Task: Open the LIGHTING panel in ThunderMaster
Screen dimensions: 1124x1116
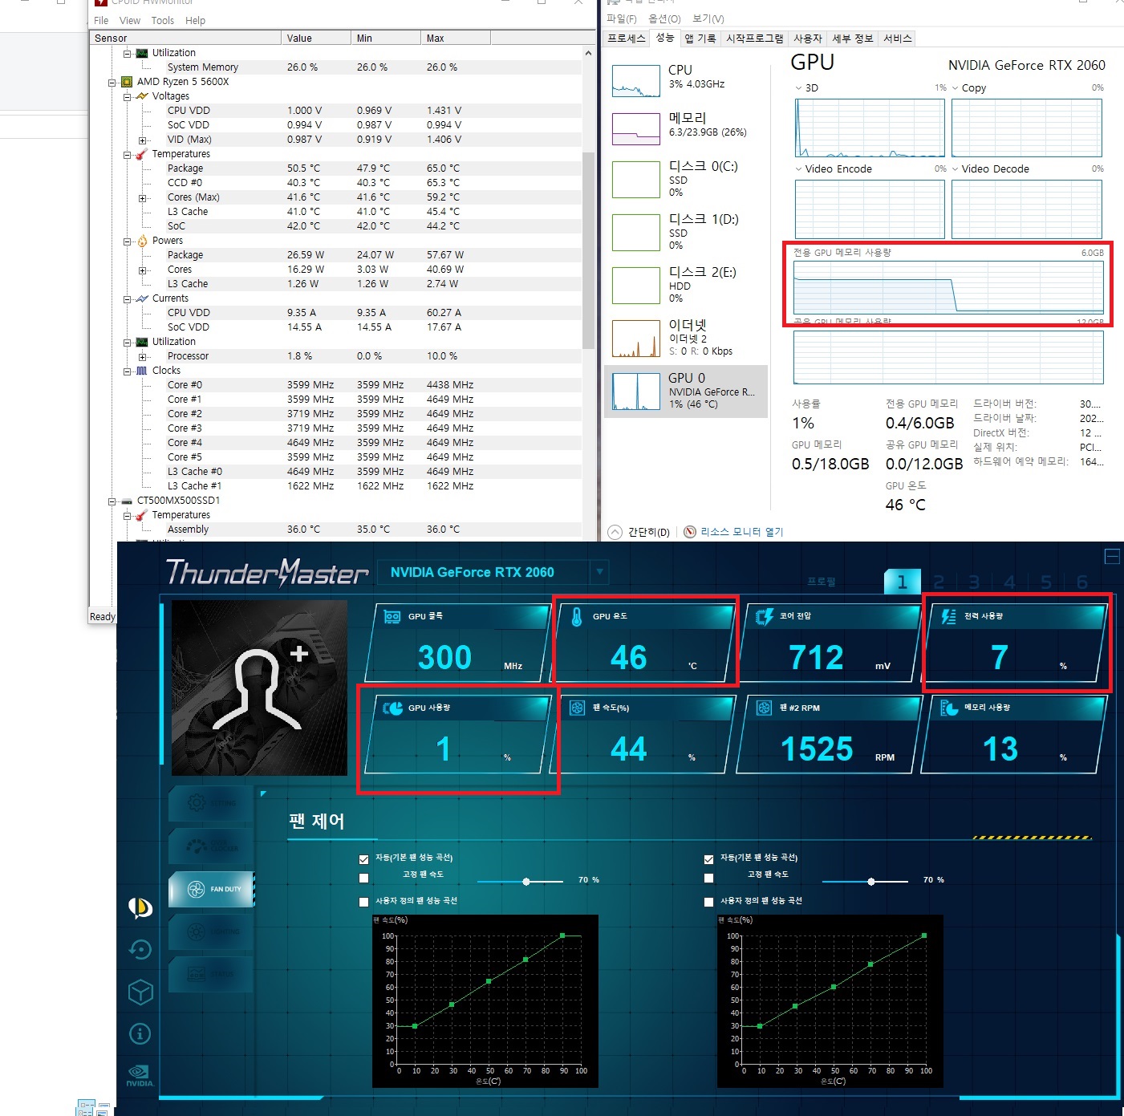Action: 211,931
